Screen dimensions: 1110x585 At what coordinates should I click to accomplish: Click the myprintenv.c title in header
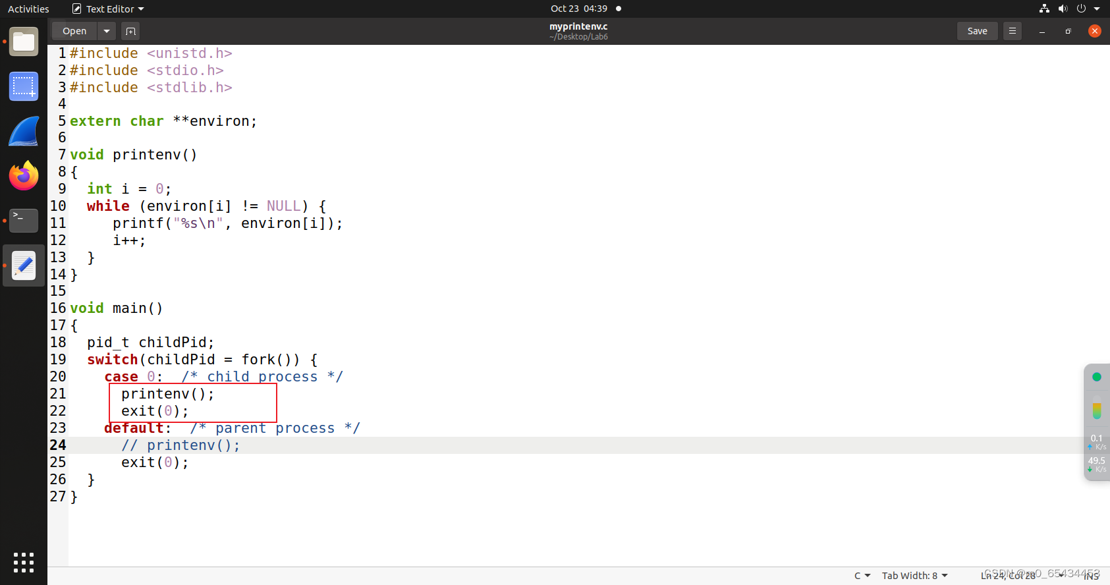[x=578, y=26]
